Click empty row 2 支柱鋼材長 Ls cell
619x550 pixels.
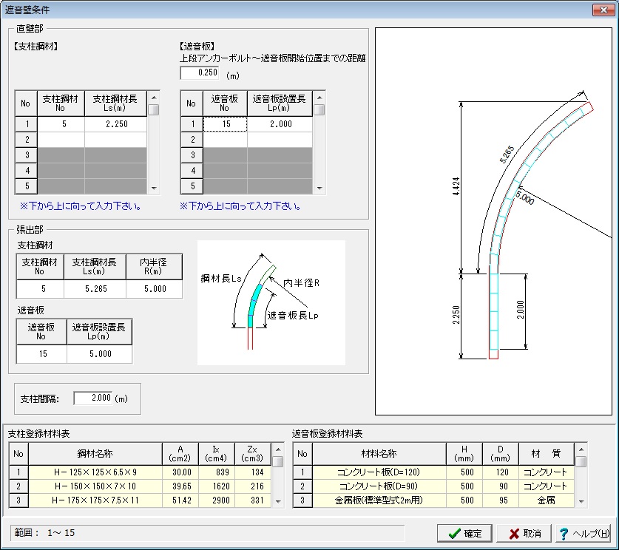[x=115, y=139]
